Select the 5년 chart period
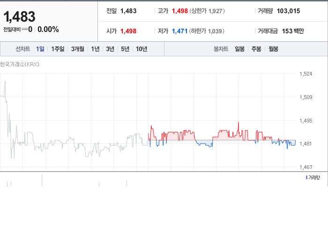The image size is (328, 230). point(125,49)
